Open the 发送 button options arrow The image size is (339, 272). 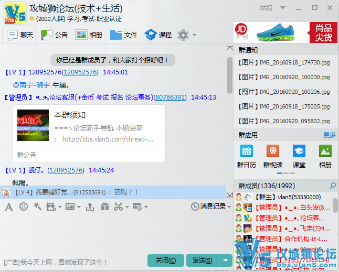point(225,260)
